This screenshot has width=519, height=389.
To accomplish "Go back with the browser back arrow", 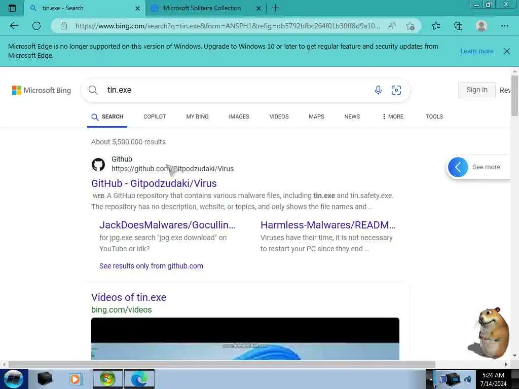I will click(x=14, y=26).
